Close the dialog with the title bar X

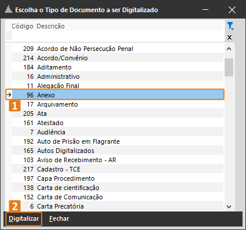point(232,10)
